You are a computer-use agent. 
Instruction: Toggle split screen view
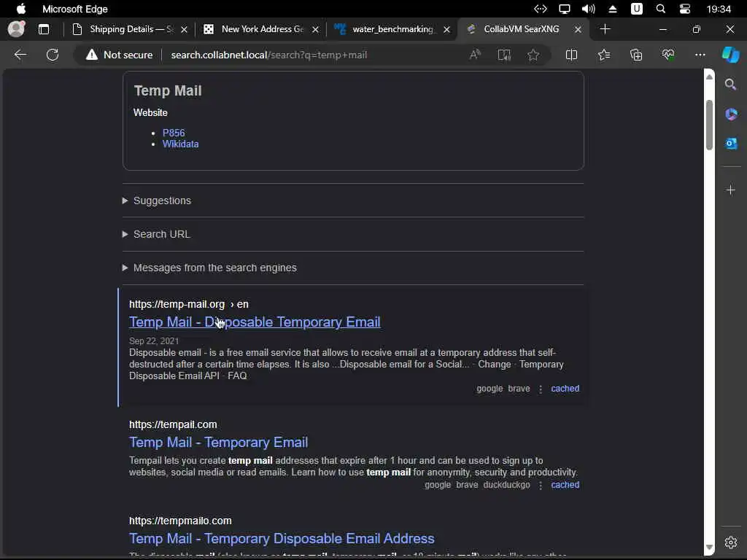(571, 55)
